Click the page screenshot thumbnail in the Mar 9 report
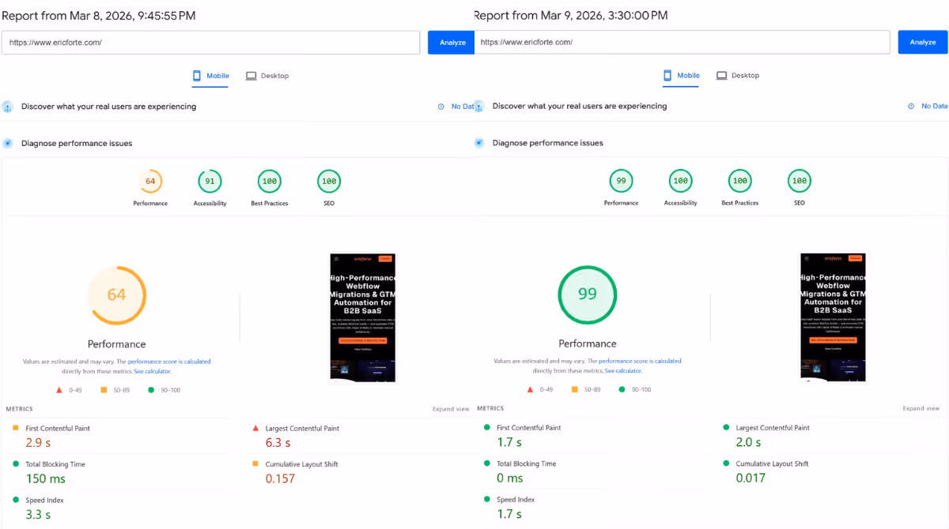This screenshot has height=529, width=949. [833, 317]
